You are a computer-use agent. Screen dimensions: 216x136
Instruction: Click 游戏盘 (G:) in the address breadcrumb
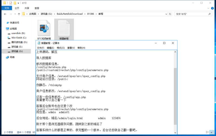46,14
